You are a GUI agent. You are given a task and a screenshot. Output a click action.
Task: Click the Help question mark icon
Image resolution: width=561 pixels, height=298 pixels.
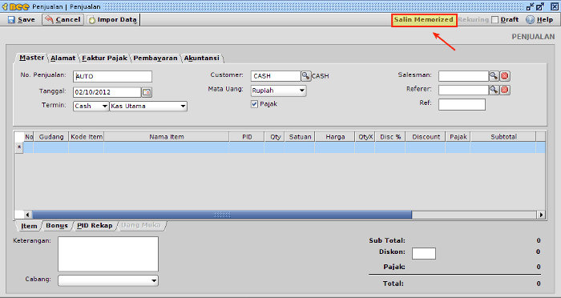pos(530,20)
